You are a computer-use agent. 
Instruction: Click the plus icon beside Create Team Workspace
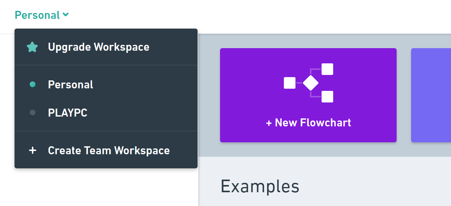[33, 151]
